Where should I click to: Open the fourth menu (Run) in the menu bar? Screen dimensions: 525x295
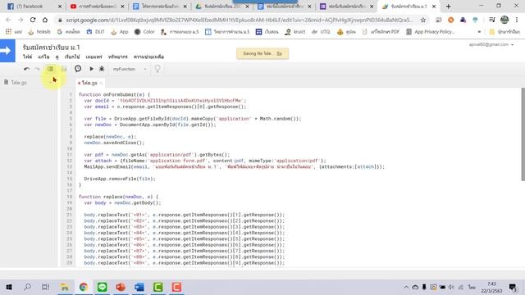coord(72,57)
